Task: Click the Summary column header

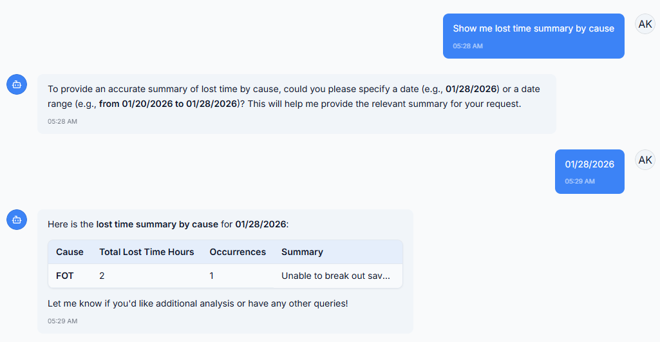Action: [x=302, y=252]
